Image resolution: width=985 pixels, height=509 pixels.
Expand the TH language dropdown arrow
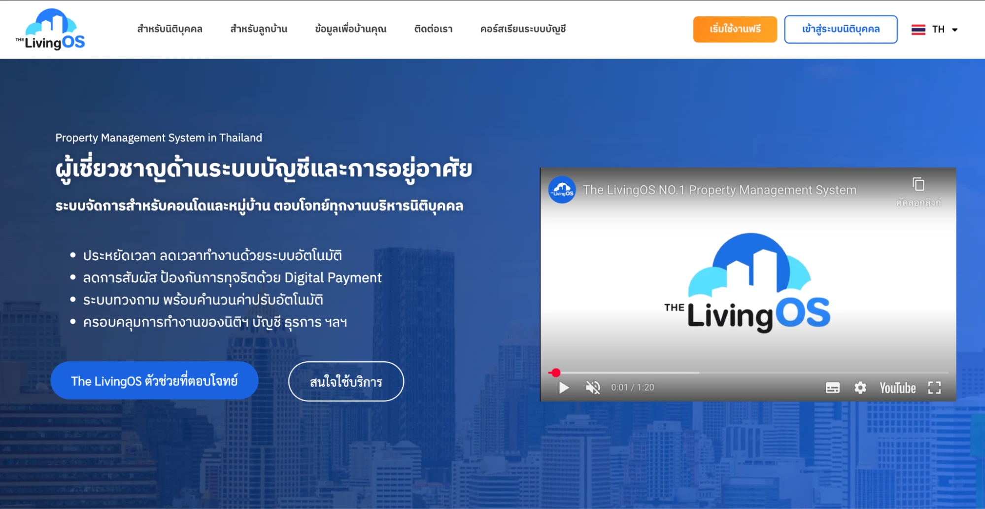point(955,30)
